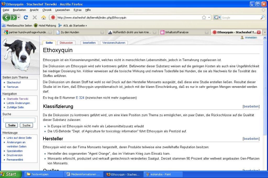Go to Startseite Tierwiki
Viewport: 268px width, 178px height.
pyautogui.click(x=18, y=99)
